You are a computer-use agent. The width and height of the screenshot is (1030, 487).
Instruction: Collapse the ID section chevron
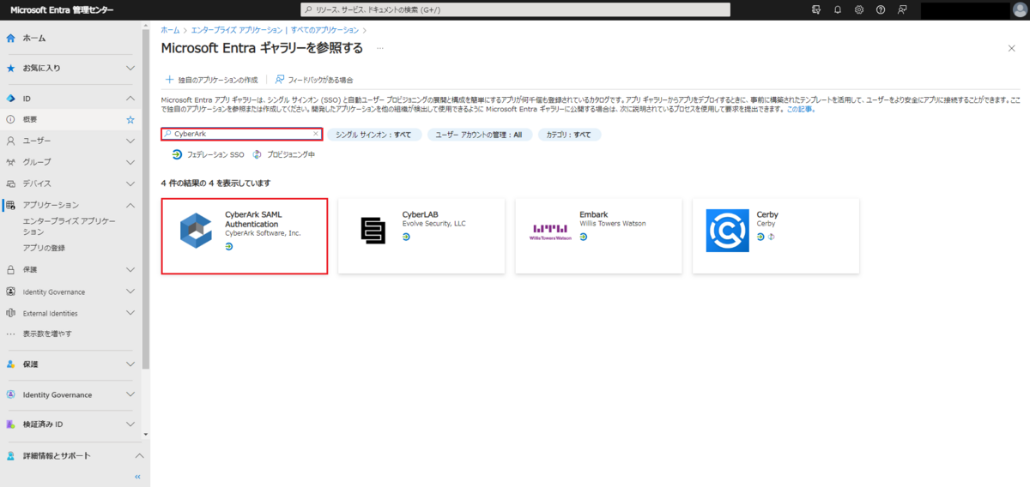(x=130, y=99)
